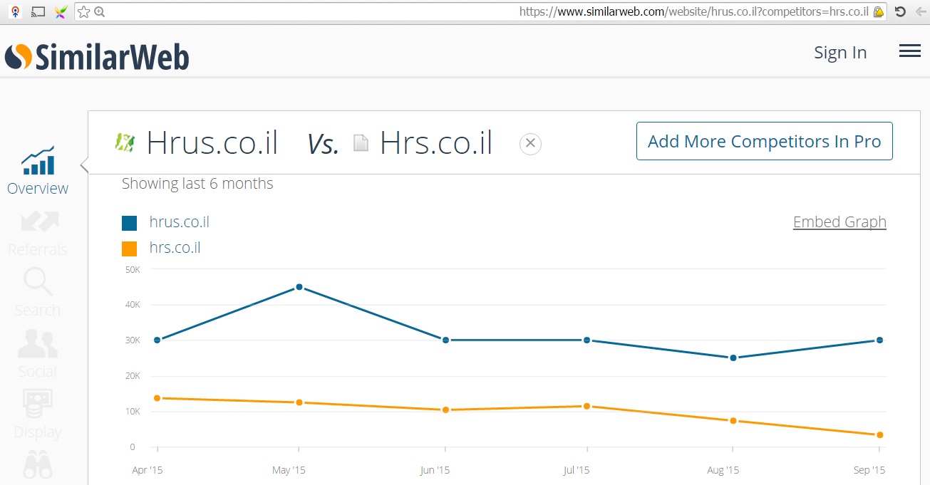The image size is (930, 485).
Task: Select orange hrs.co.il point for Apr '15
Action: (x=157, y=398)
